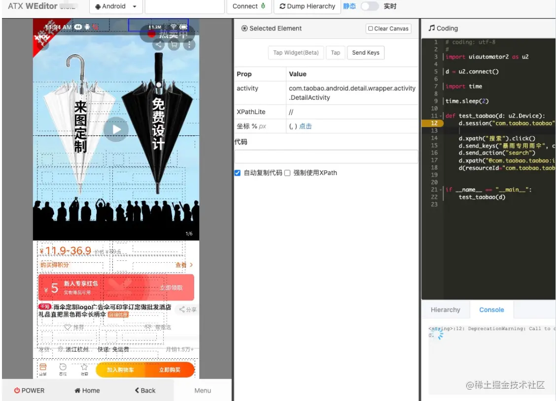This screenshot has width=556, height=401.
Task: Open the shopping cart icon in phone header
Action: (x=174, y=45)
